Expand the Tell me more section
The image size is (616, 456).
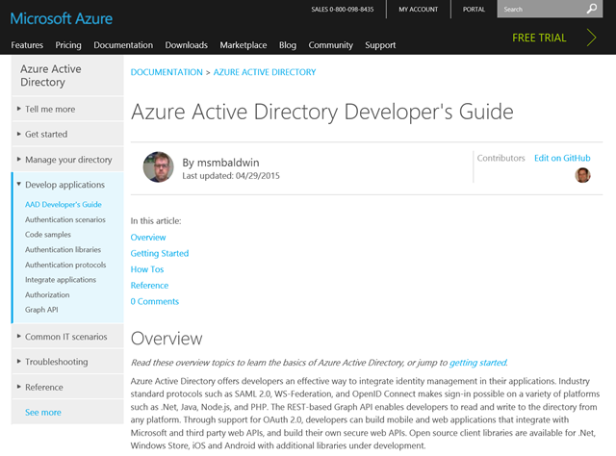(67, 109)
